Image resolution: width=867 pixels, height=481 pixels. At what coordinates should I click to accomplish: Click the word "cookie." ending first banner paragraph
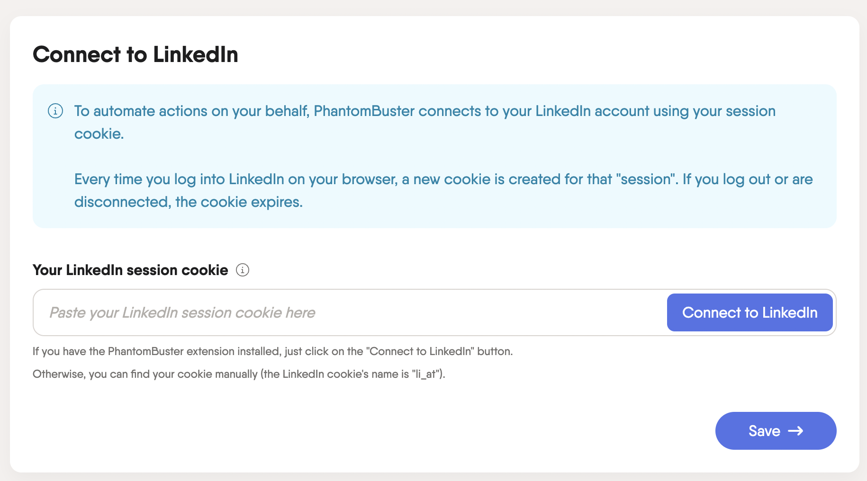[x=99, y=134]
